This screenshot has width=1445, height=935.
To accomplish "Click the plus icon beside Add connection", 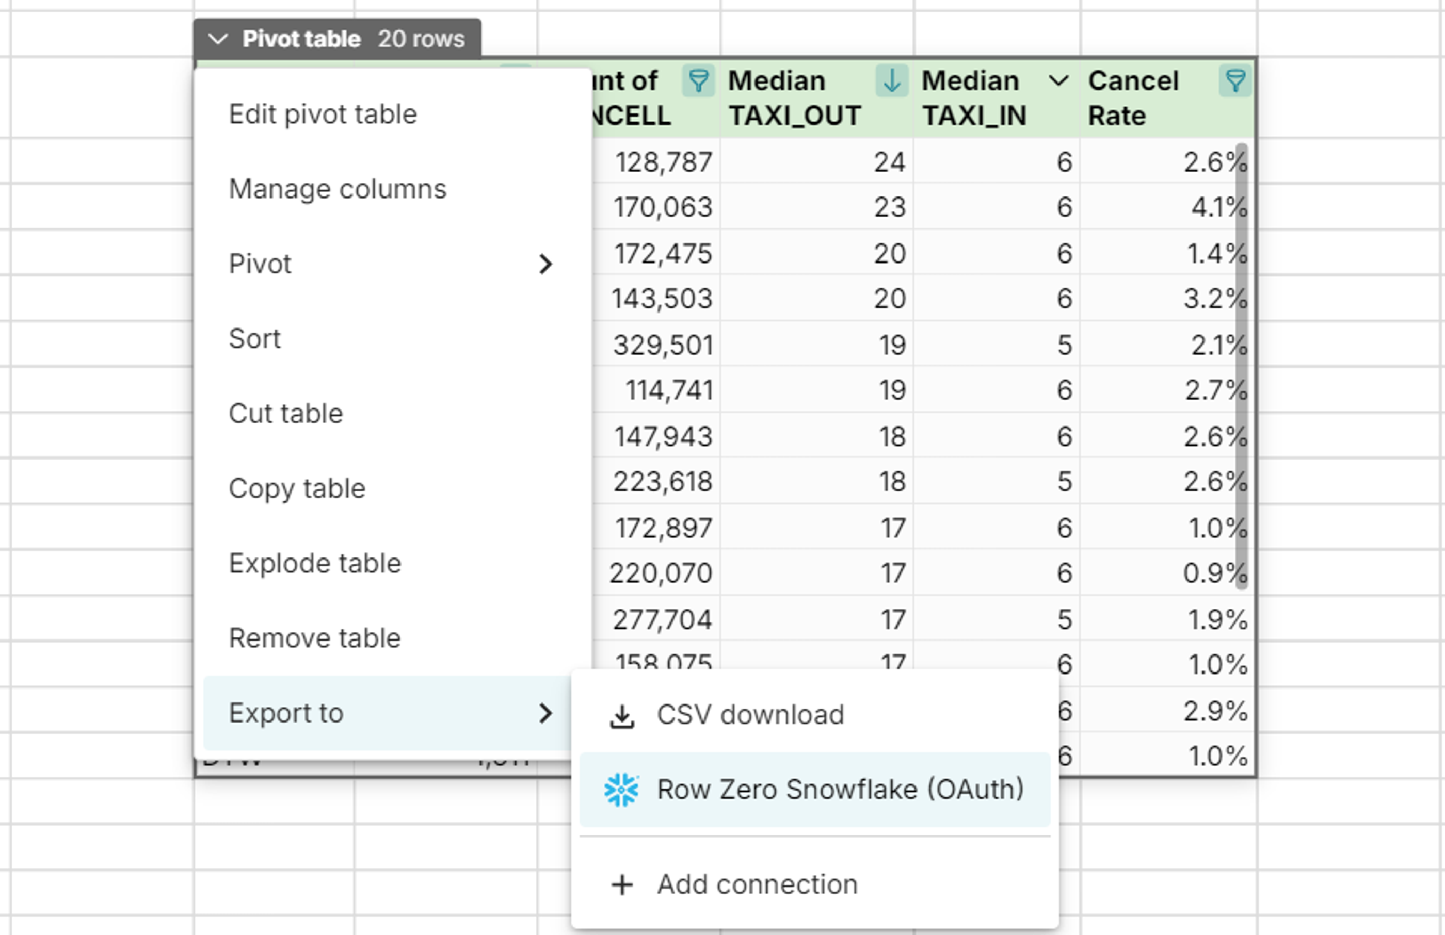I will (622, 884).
